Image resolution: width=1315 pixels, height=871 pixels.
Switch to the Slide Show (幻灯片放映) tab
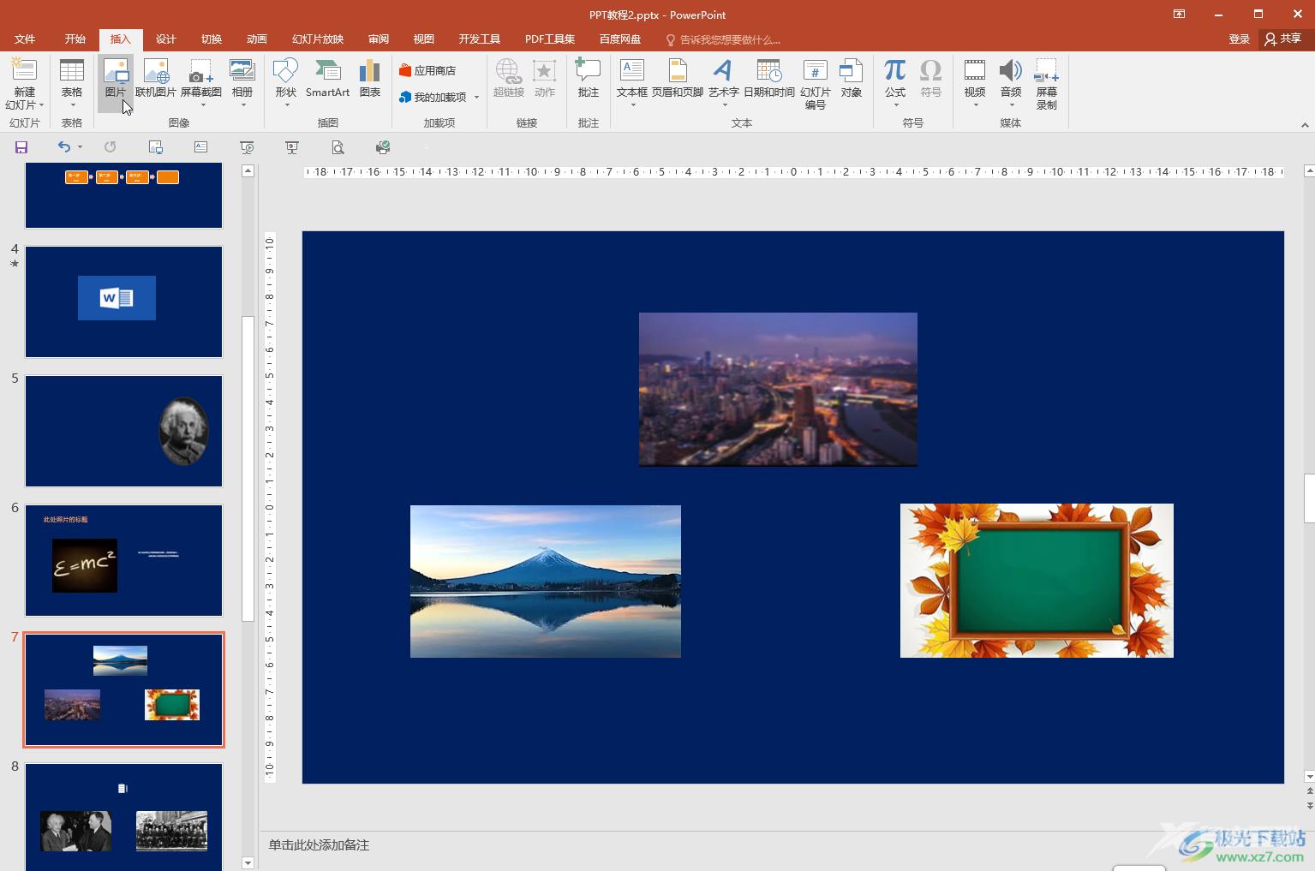[318, 39]
